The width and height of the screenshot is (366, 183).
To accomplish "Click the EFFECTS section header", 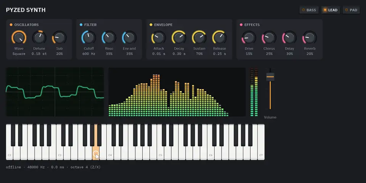I will (252, 25).
